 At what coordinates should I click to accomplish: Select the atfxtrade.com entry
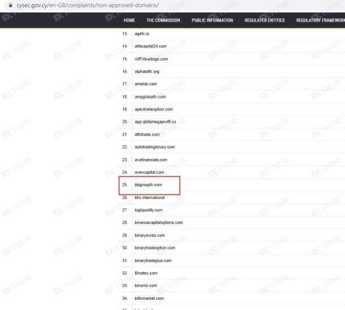pos(147,135)
